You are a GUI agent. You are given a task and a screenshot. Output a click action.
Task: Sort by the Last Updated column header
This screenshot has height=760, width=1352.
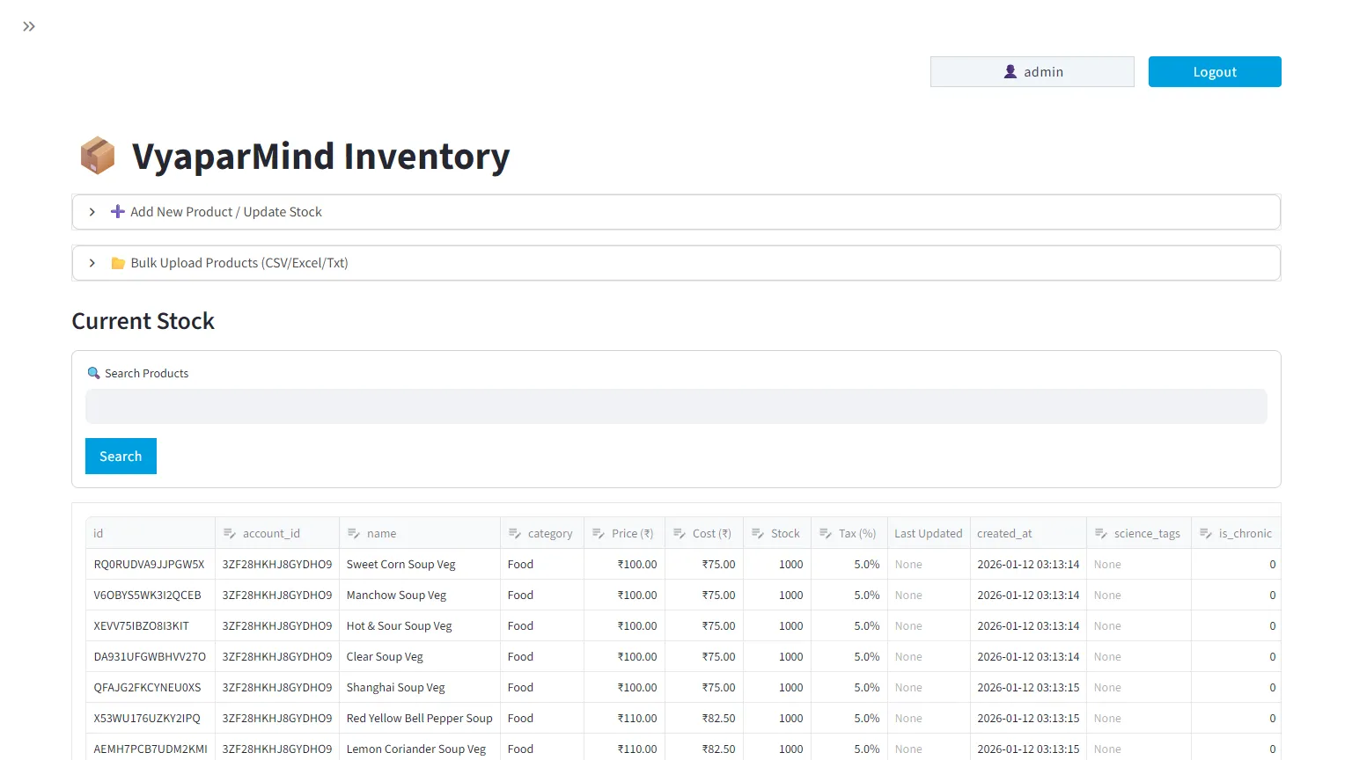point(929,533)
